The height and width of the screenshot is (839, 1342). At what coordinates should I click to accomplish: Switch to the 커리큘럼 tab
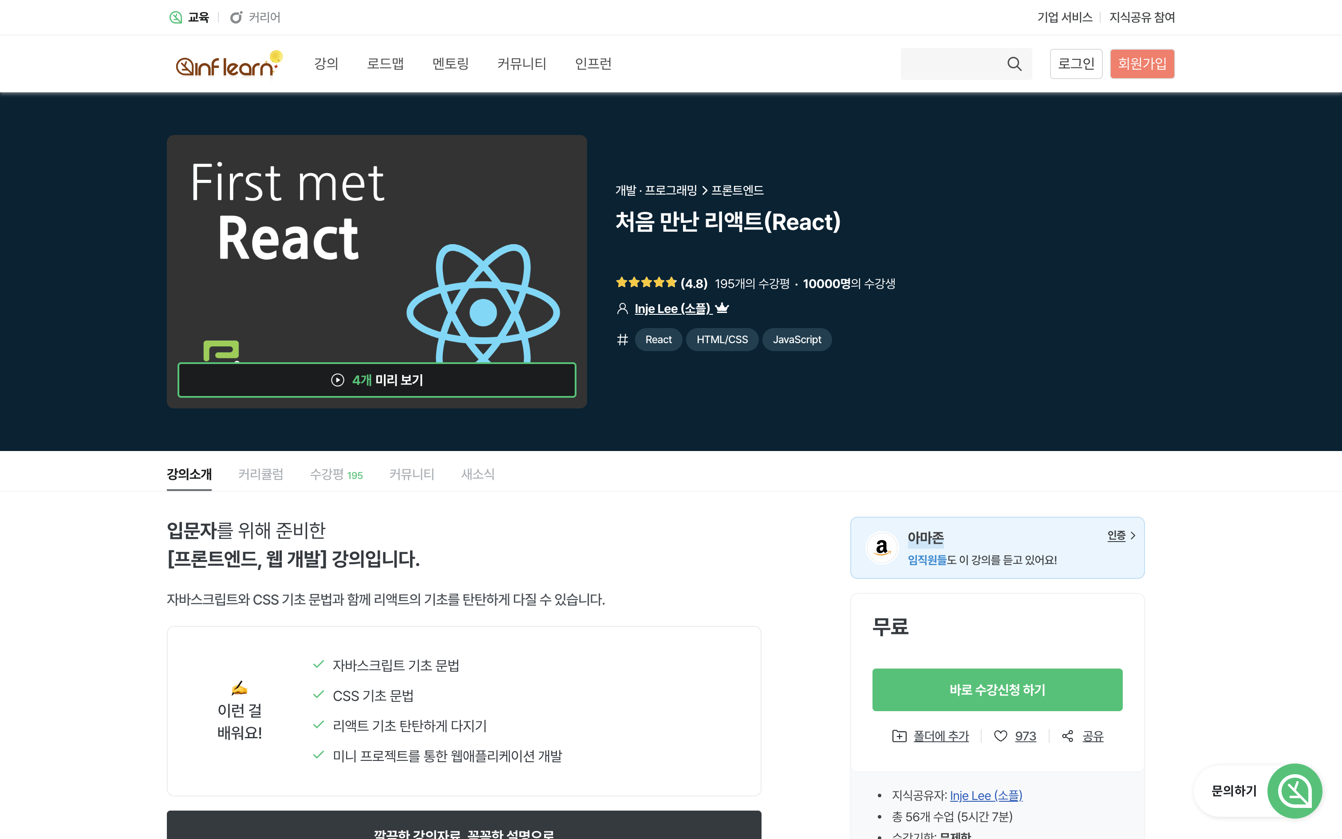click(261, 474)
